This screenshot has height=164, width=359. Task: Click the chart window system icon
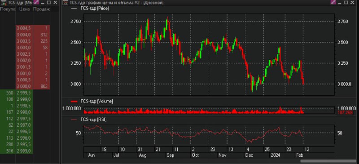pyautogui.click(x=66, y=3)
